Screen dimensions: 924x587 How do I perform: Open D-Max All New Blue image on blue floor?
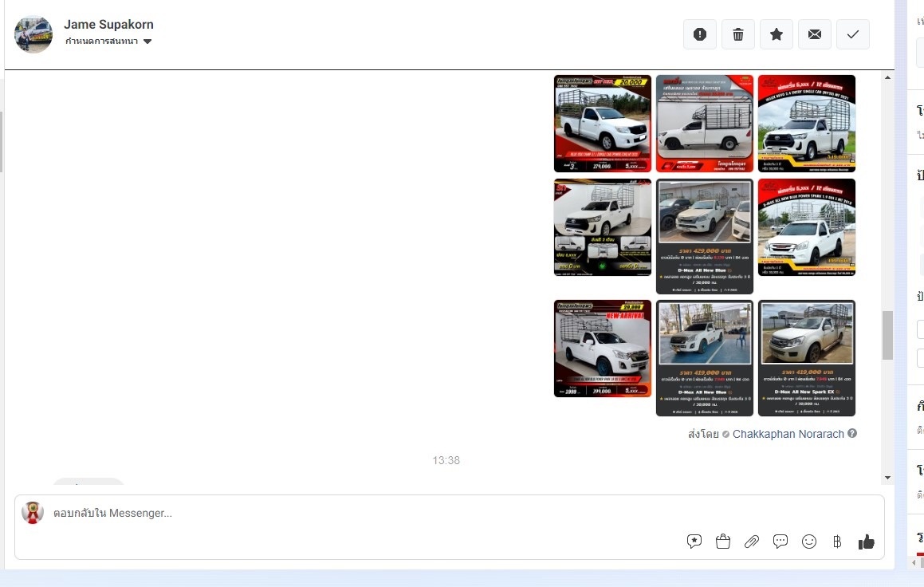[x=704, y=358]
